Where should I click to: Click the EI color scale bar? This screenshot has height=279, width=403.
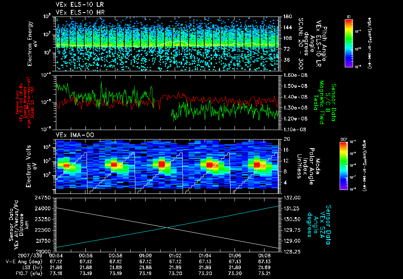[x=349, y=43]
